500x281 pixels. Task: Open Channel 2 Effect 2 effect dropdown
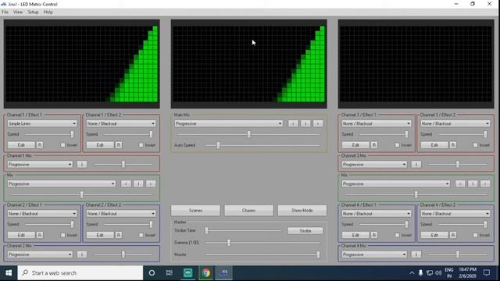[121, 213]
